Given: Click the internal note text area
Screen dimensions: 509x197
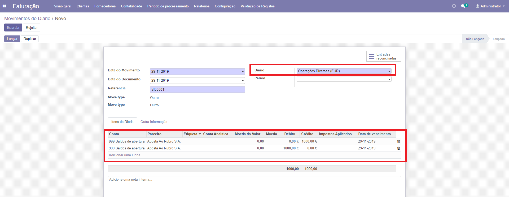Looking at the screenshot, I should tap(254, 183).
